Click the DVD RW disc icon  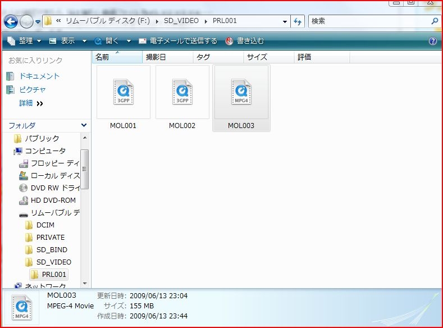pos(23,188)
